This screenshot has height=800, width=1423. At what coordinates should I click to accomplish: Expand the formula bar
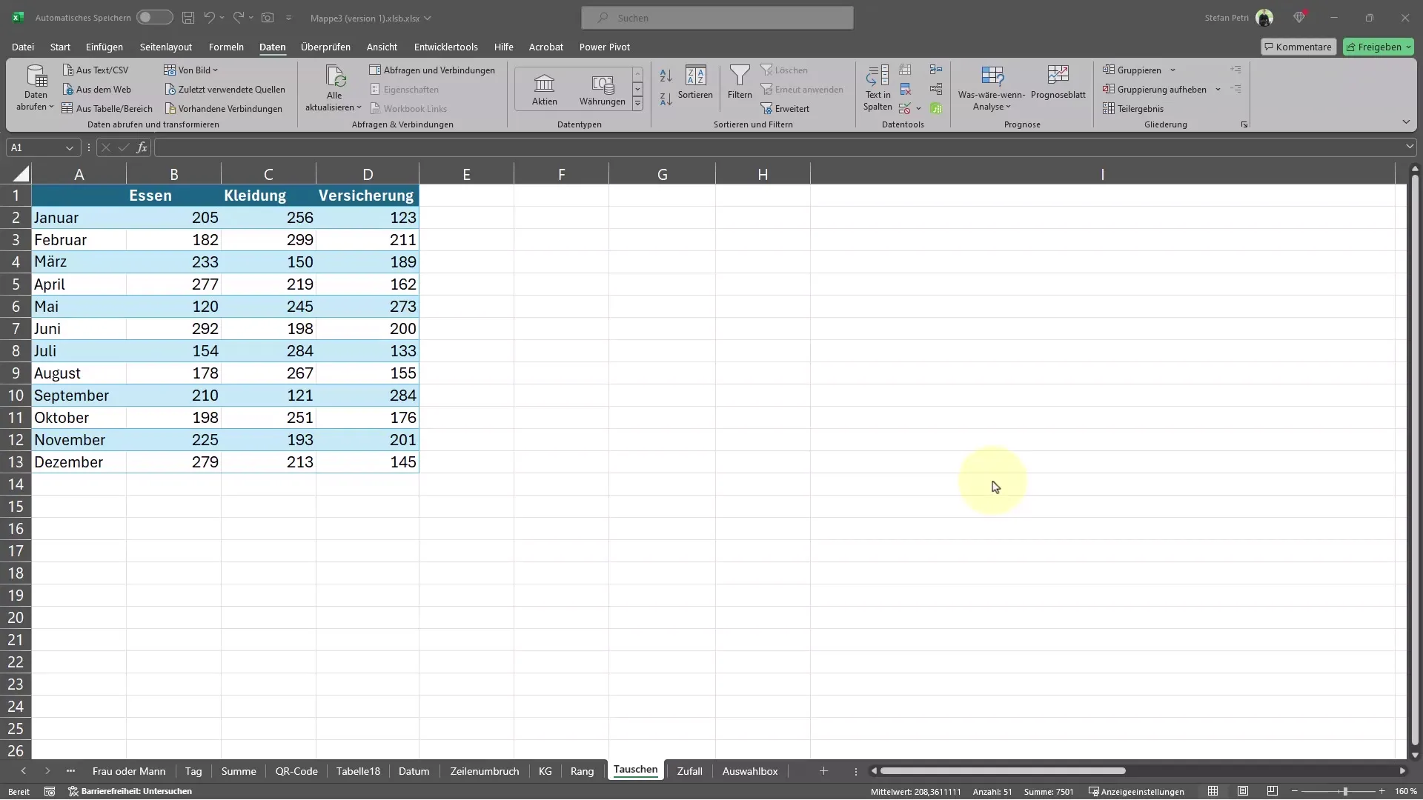click(1410, 147)
